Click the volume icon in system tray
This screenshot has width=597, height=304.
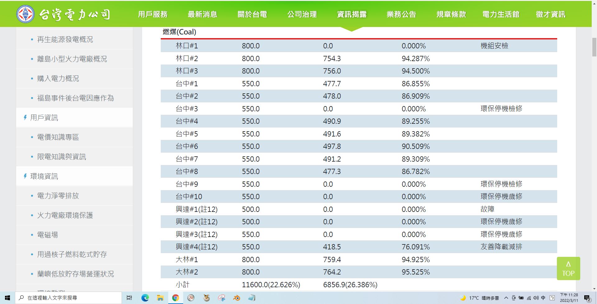point(536,298)
